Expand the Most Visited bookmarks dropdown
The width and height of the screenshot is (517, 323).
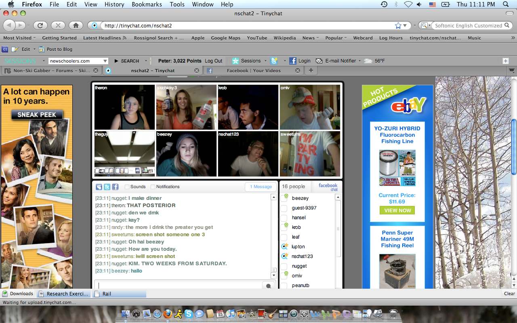coord(19,38)
